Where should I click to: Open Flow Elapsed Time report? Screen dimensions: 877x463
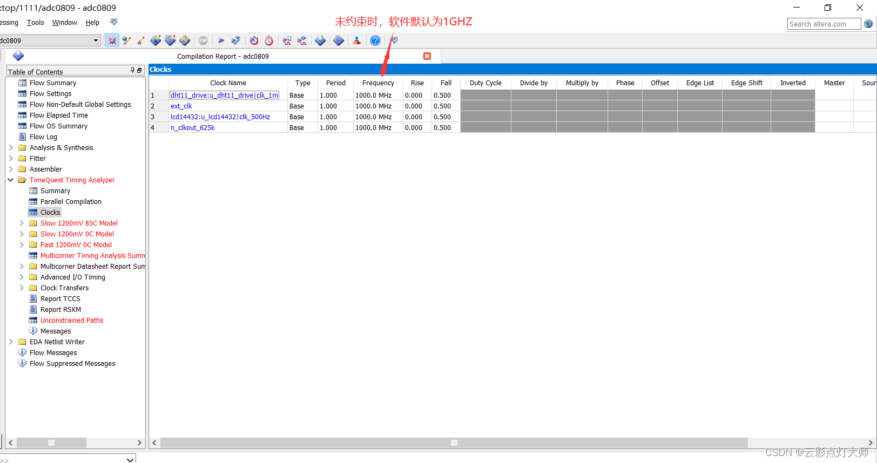click(58, 115)
